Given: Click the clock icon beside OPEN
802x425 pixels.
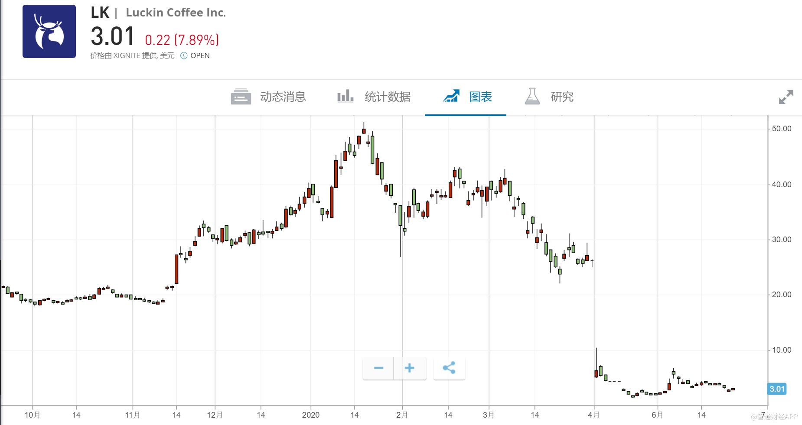Looking at the screenshot, I should (184, 55).
